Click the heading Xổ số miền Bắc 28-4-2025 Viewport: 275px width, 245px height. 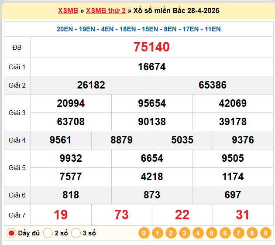[x=176, y=11]
